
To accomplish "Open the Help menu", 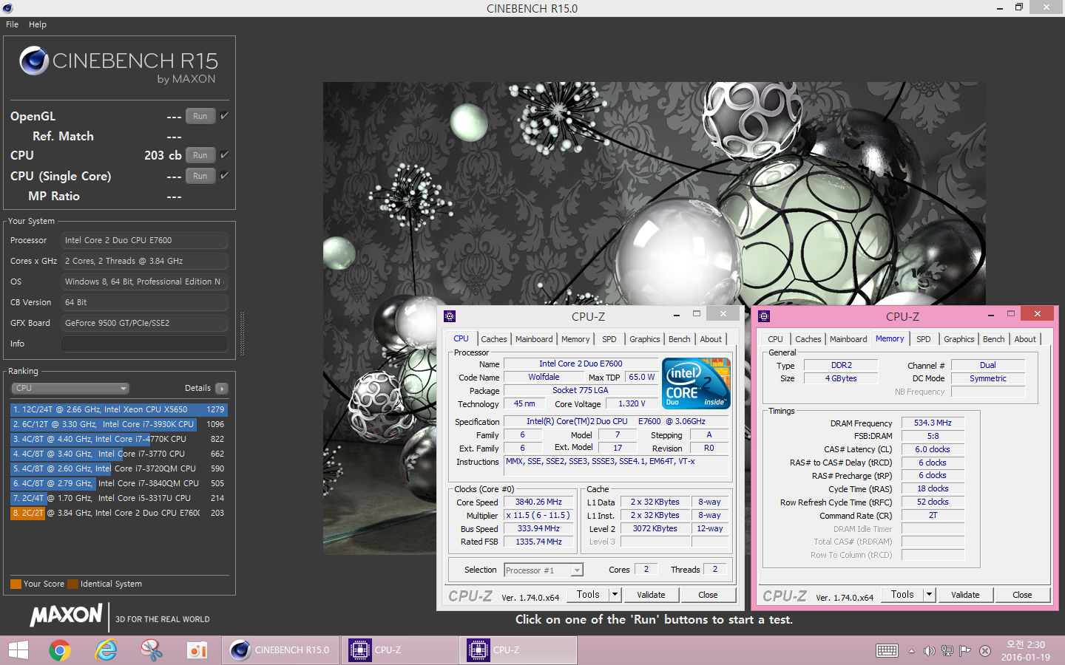I will (x=38, y=24).
